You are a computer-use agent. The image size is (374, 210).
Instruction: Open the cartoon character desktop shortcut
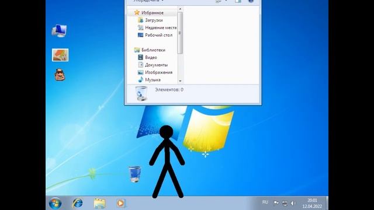[60, 75]
